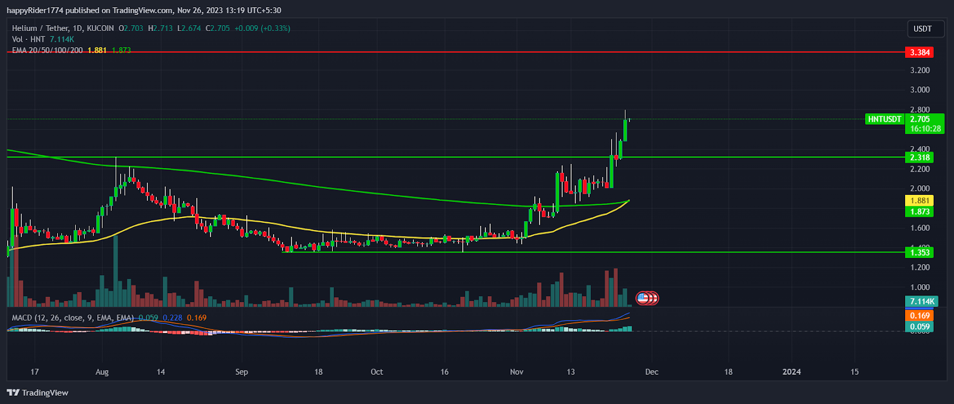Screen dimensions: 954x404
Task: Click the 2024 label on time axis
Action: click(792, 372)
